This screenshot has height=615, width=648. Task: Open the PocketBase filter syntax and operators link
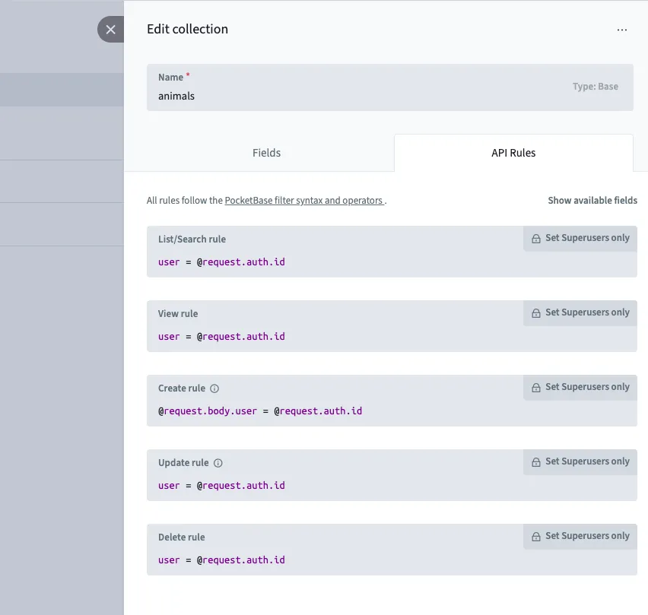pyautogui.click(x=303, y=200)
